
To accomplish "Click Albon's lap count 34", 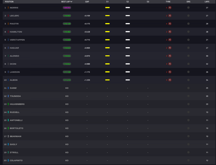I will 207,80.
